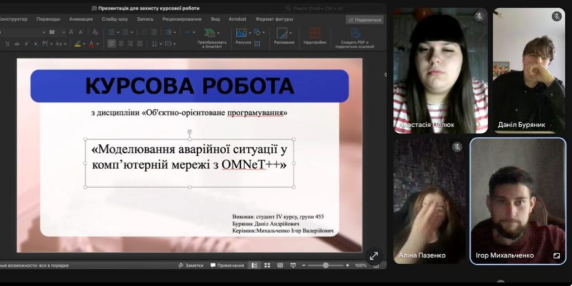This screenshot has width=572, height=286.
Task: Open Convert to SmartArt tool
Action: click(212, 36)
